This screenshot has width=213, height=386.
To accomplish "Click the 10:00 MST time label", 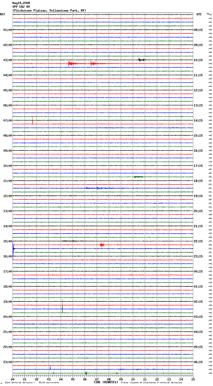I will coord(8,166).
